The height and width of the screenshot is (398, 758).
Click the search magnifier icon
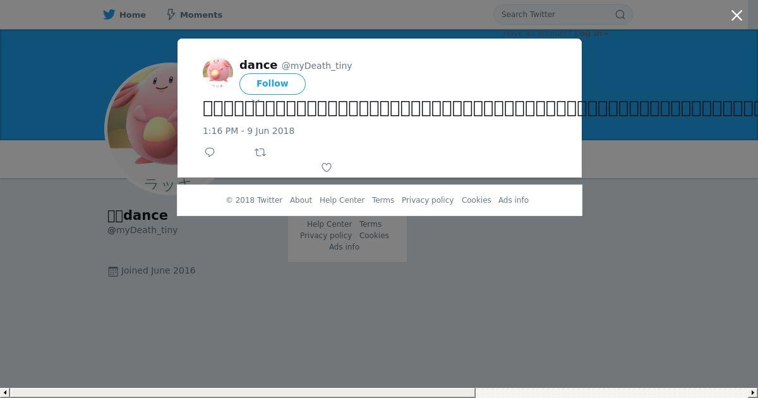point(620,15)
